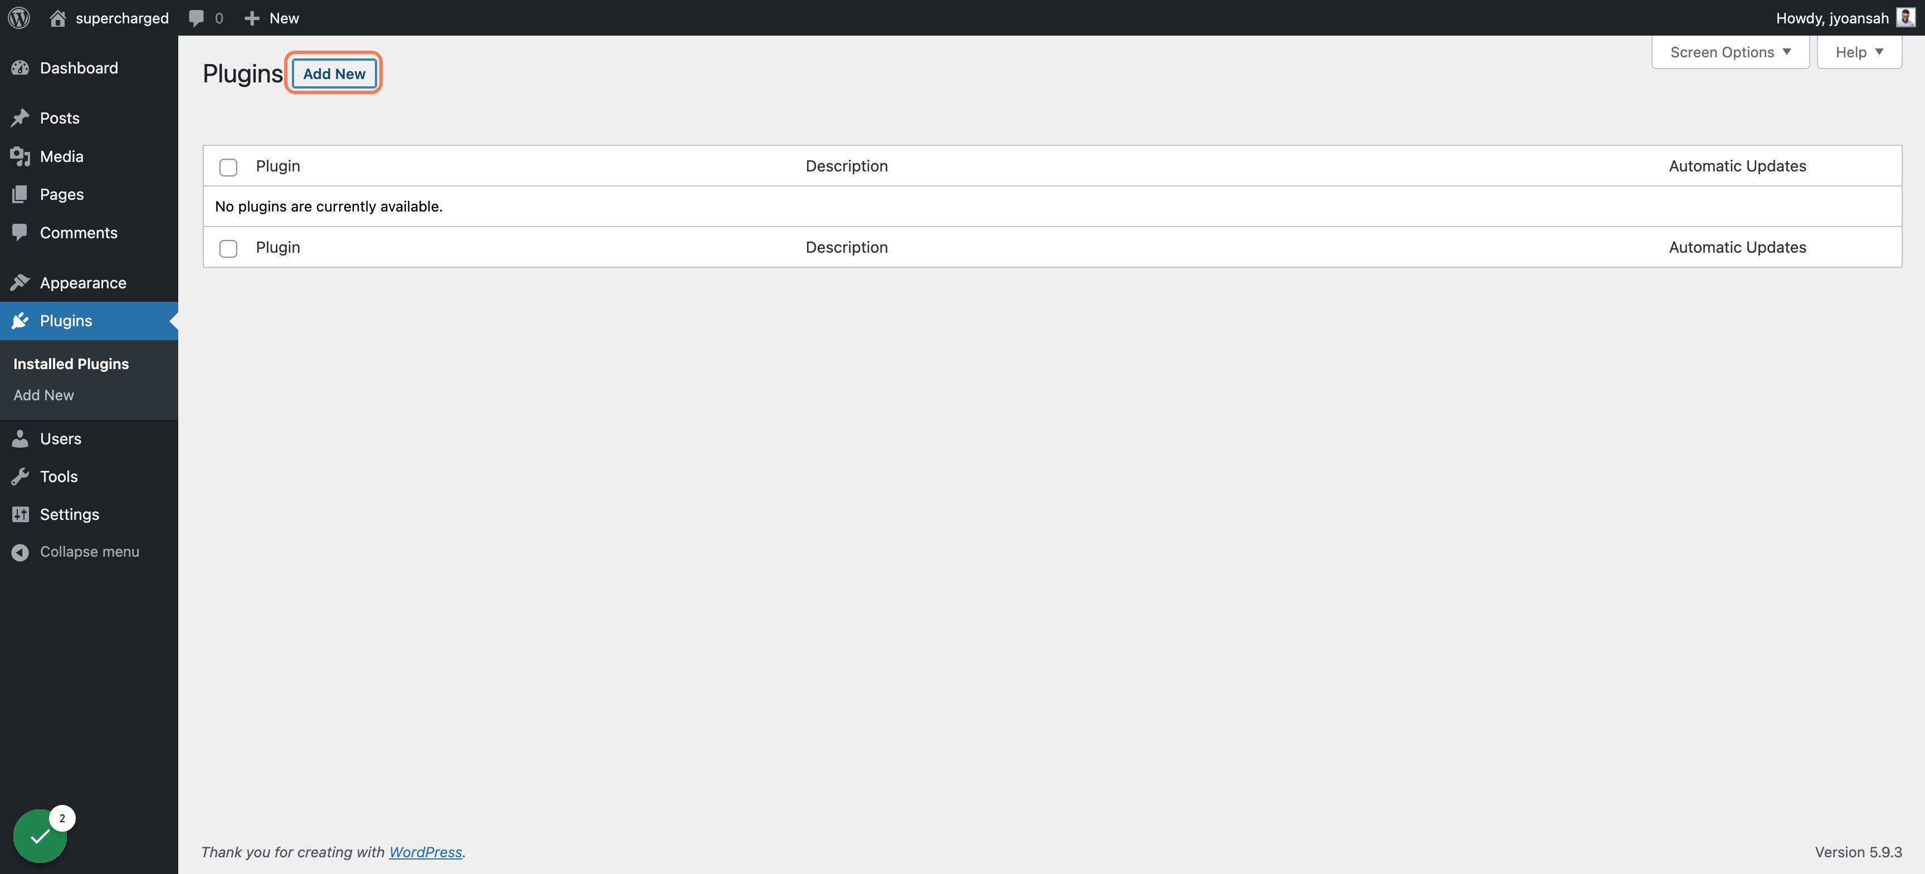This screenshot has width=1925, height=874.
Task: Open Add New in Plugins submenu
Action: click(x=43, y=395)
